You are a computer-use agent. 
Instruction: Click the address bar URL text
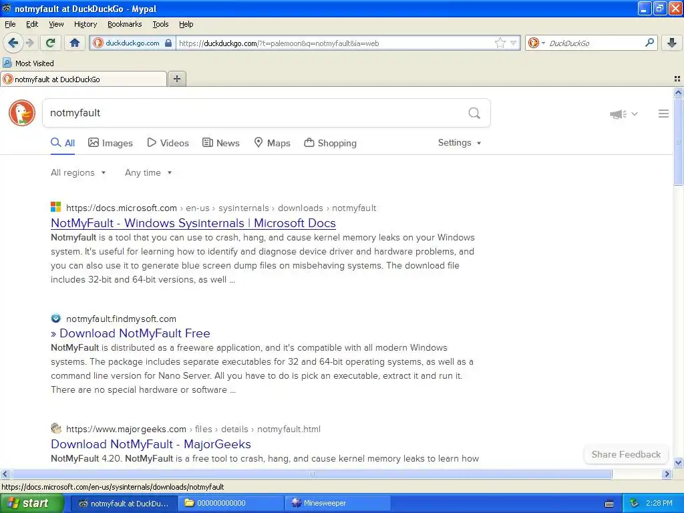[279, 43]
